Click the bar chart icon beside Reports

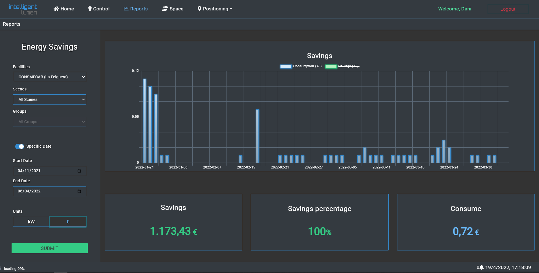tap(126, 9)
